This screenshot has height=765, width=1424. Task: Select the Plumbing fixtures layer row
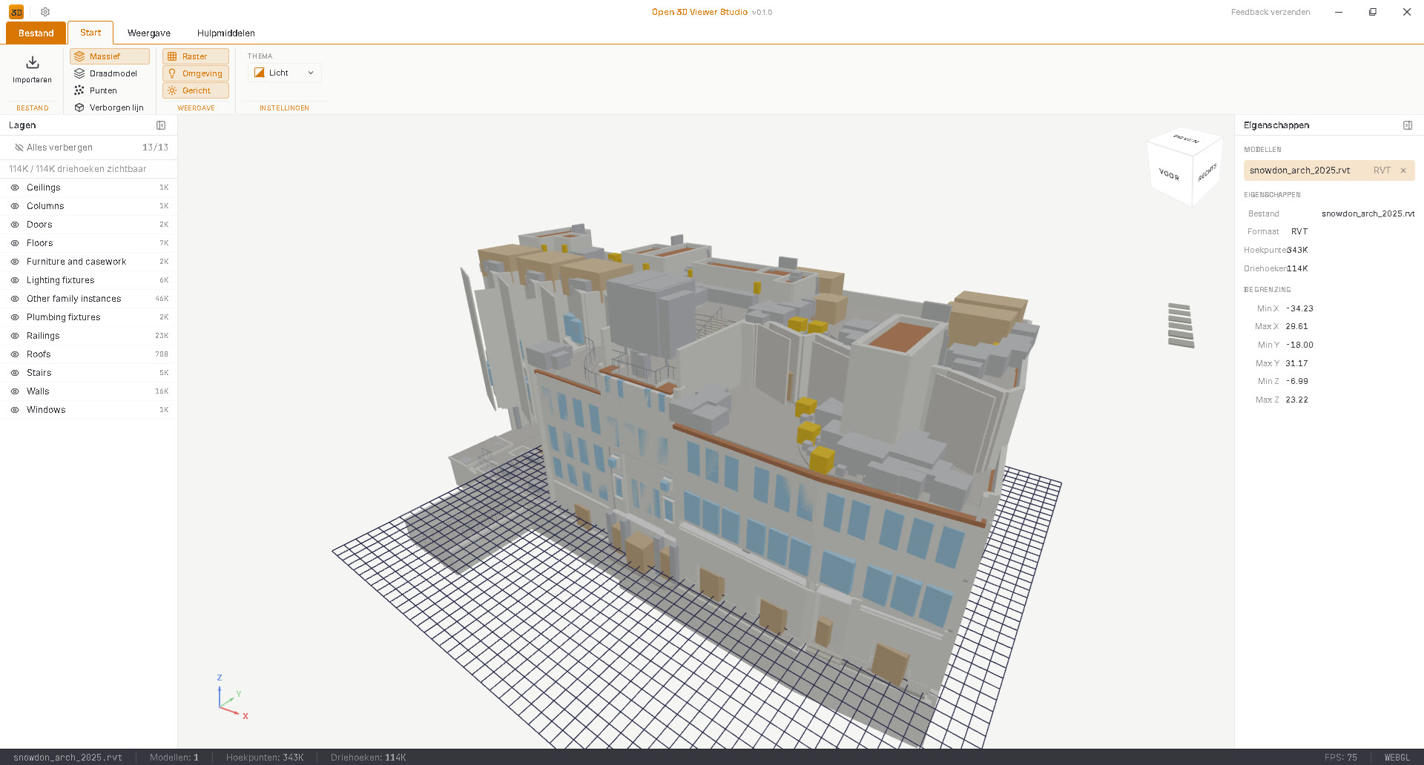pyautogui.click(x=89, y=317)
